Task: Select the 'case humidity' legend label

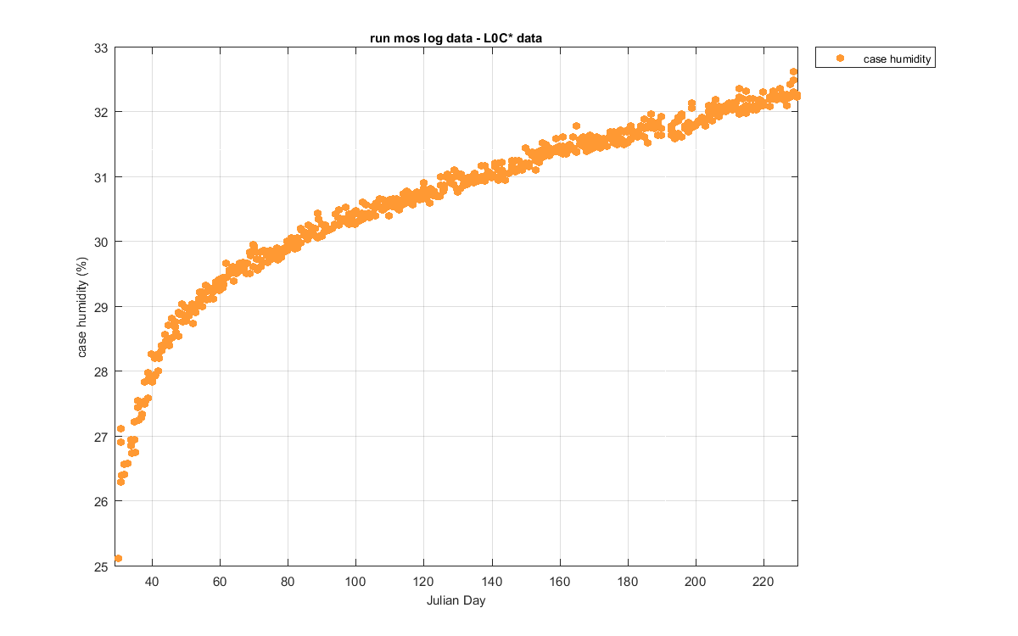Action: click(x=898, y=59)
